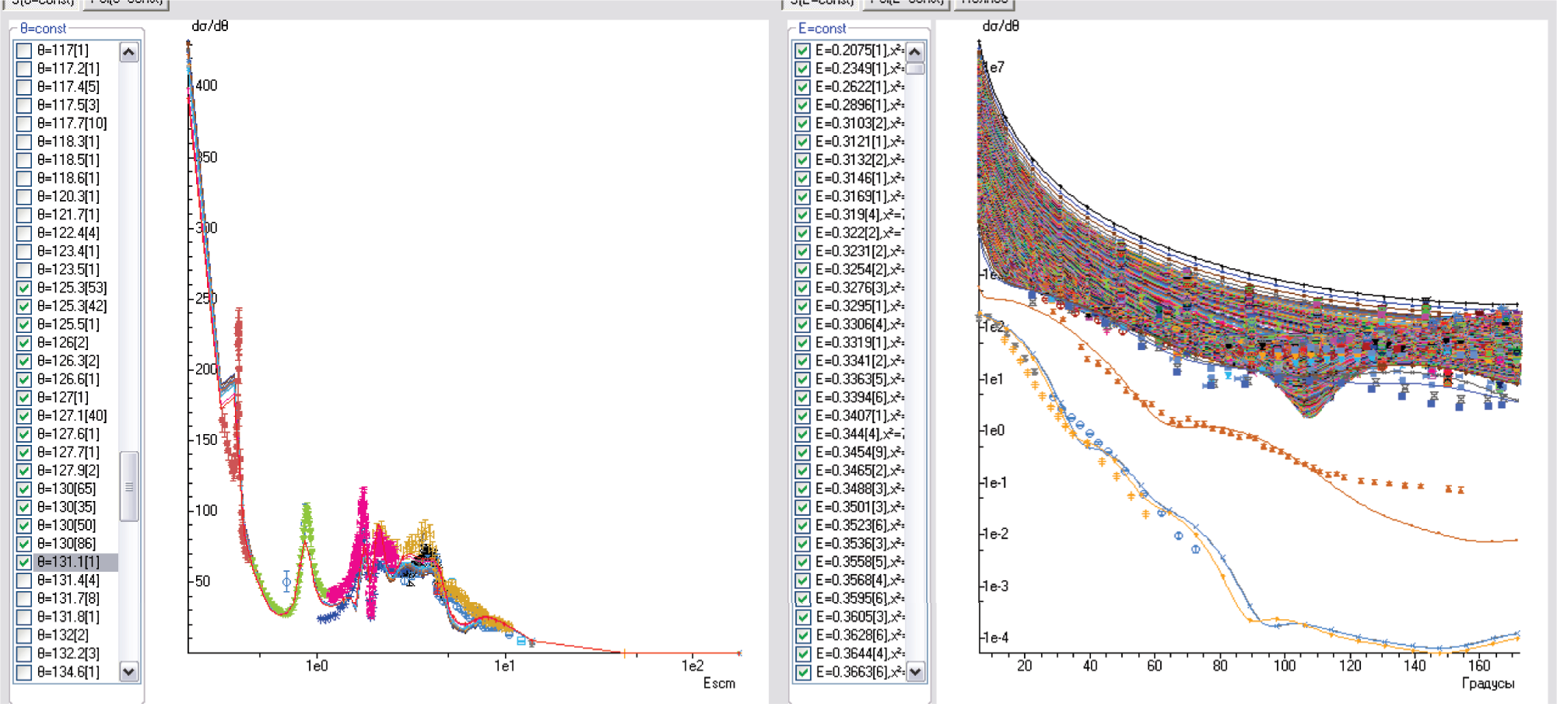Enable the θ=117[1] checkbox
The image size is (1557, 704).
point(24,51)
